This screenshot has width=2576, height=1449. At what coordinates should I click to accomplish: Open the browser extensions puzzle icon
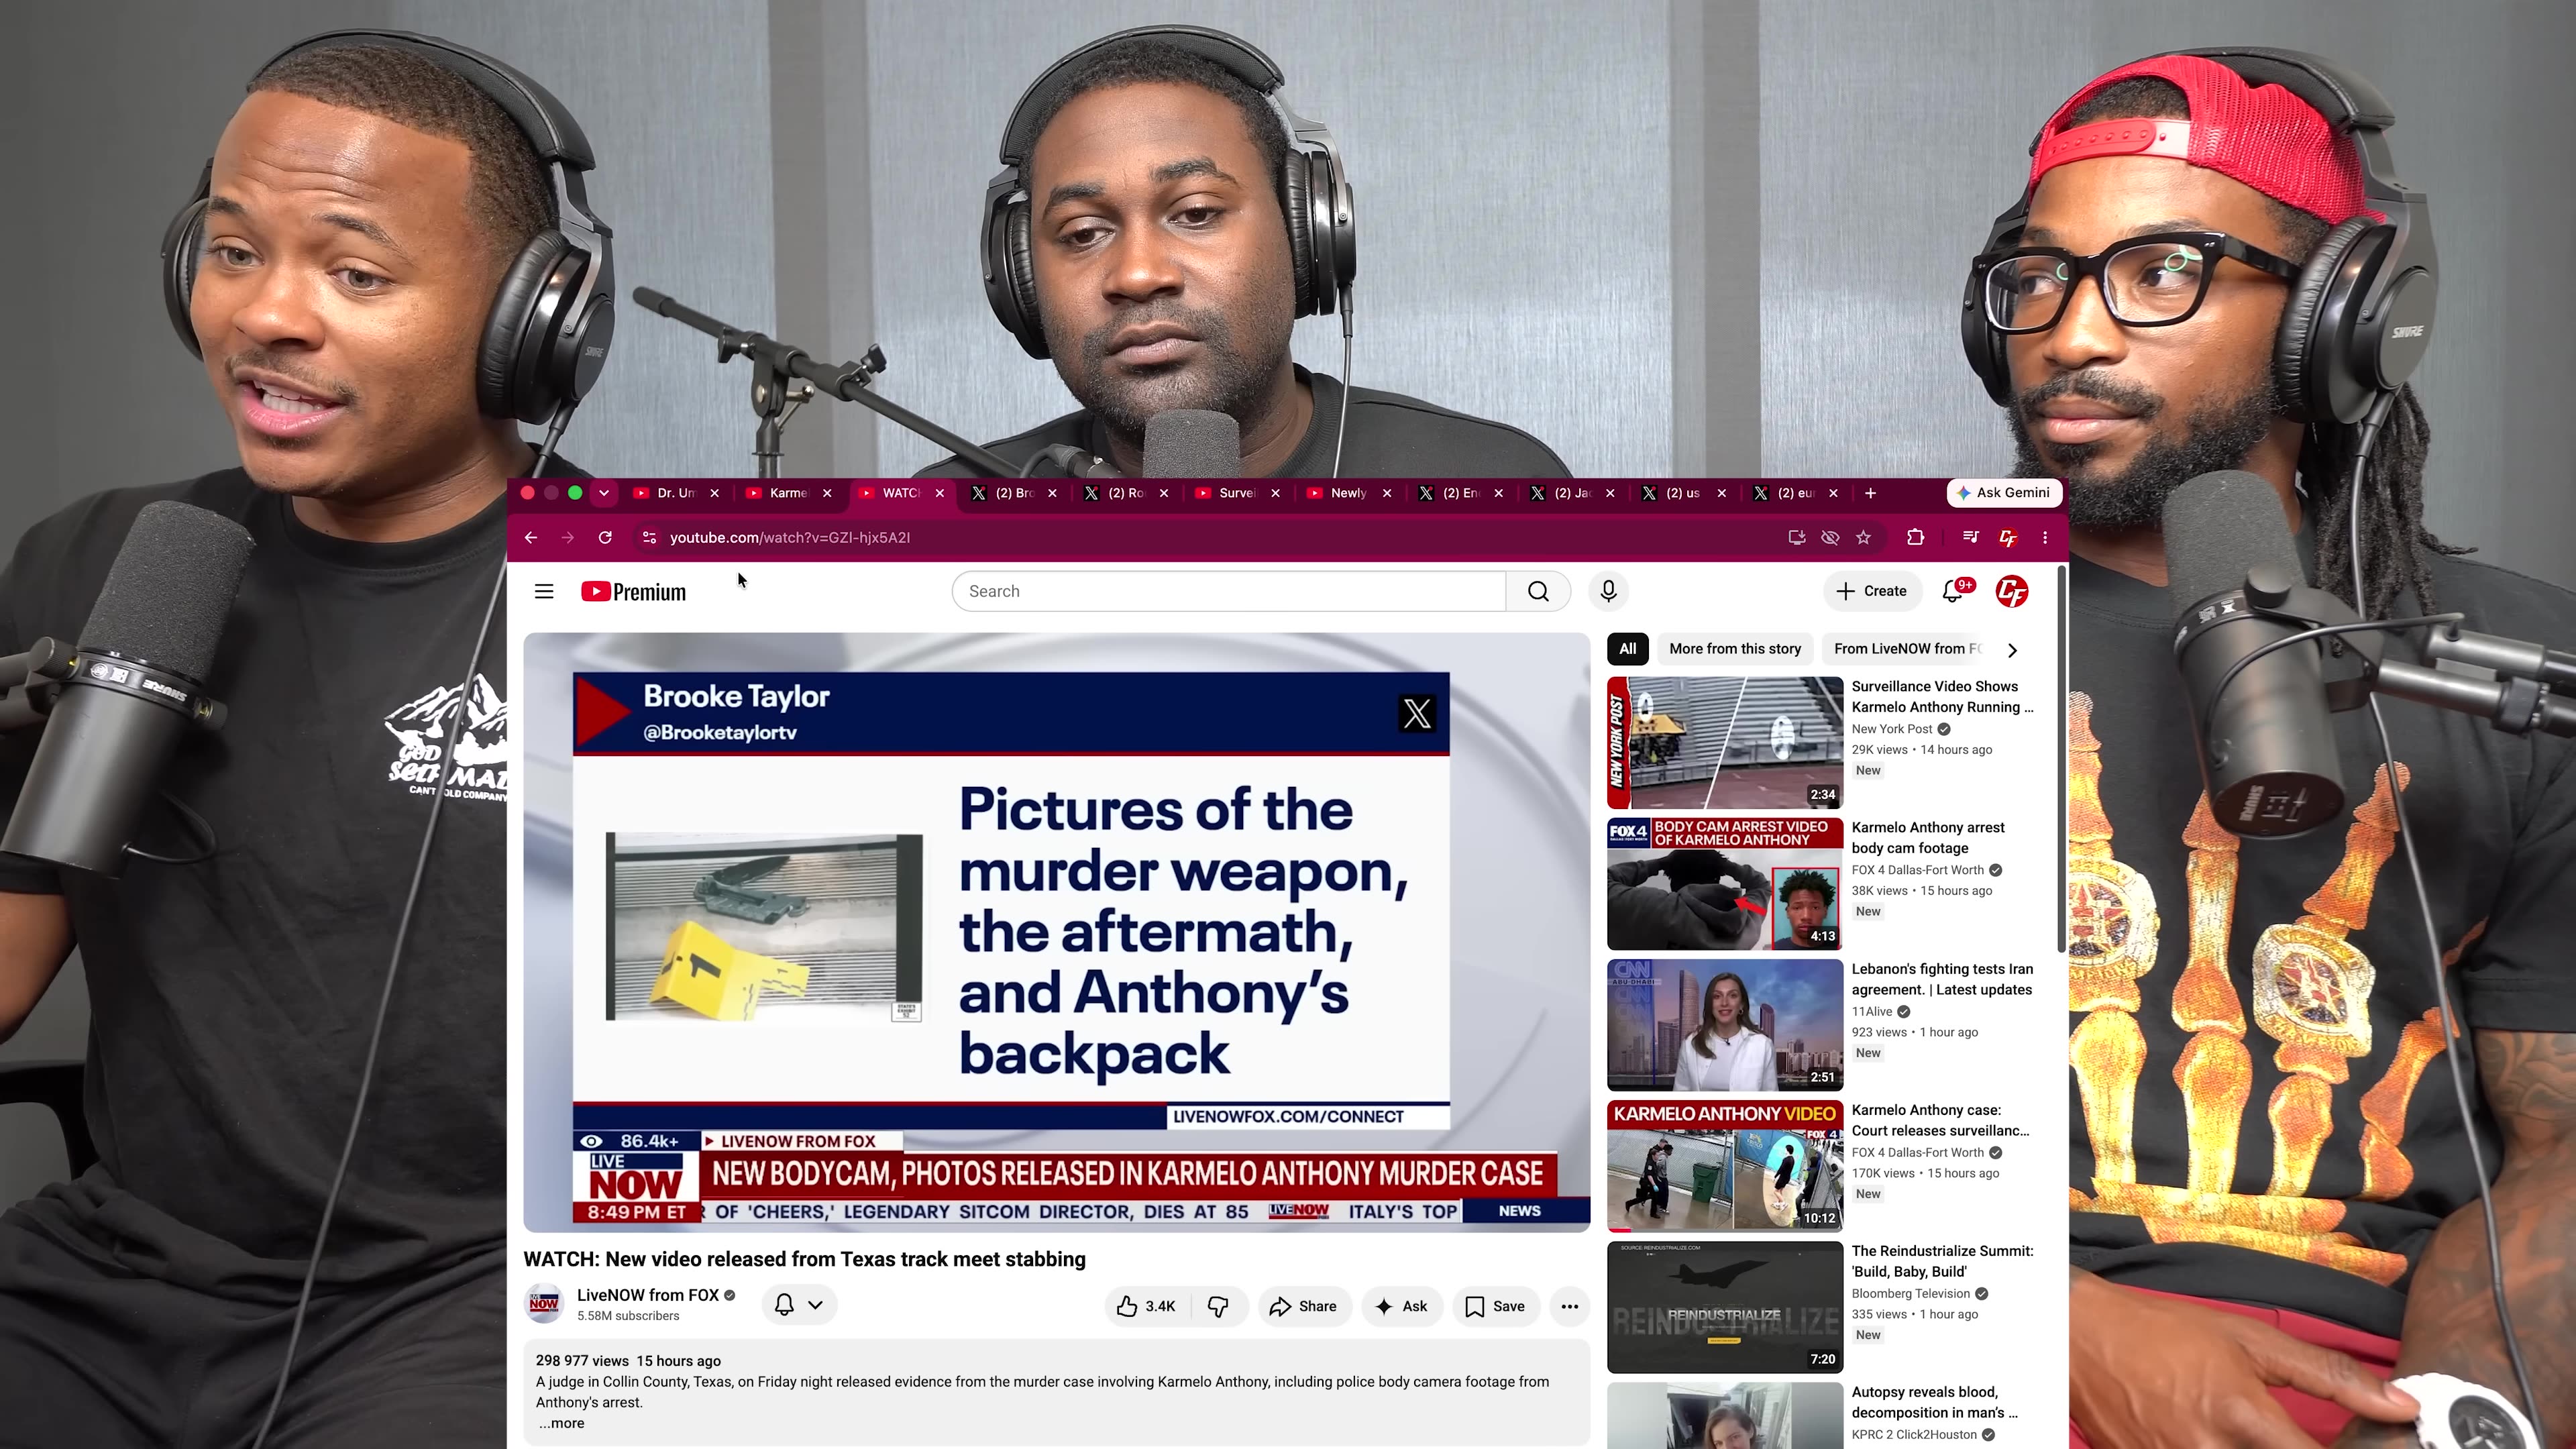click(x=1915, y=537)
